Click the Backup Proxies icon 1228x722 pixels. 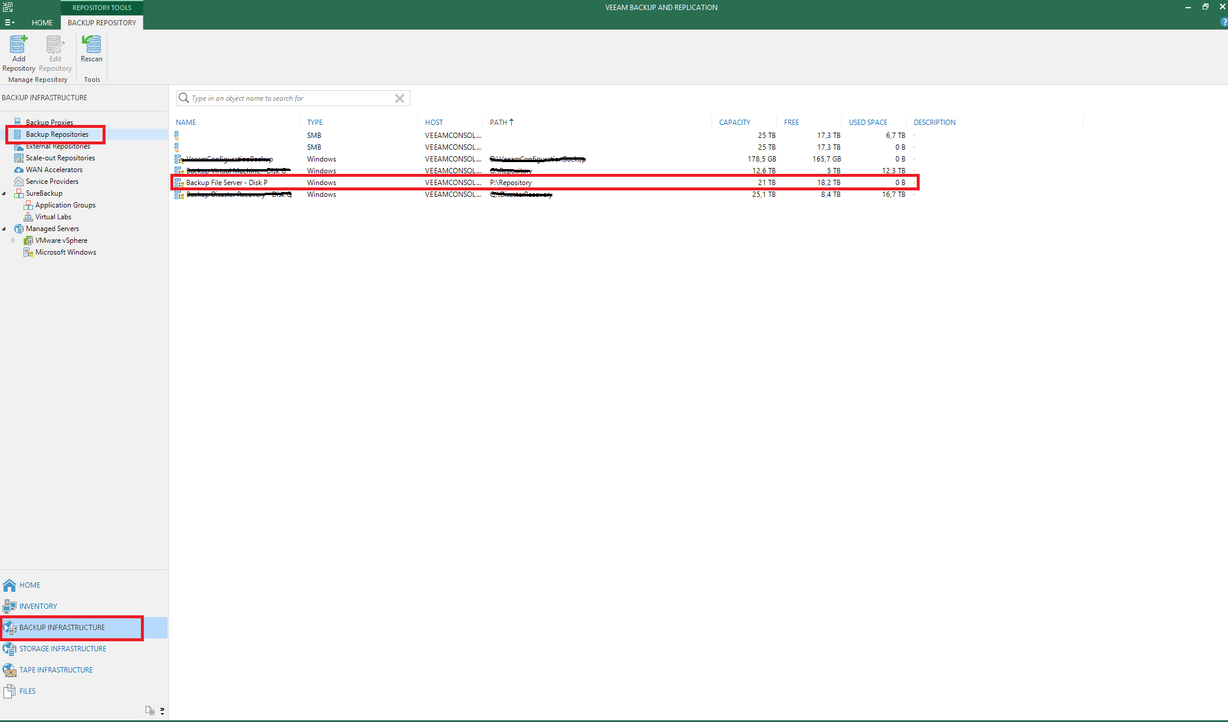[18, 122]
